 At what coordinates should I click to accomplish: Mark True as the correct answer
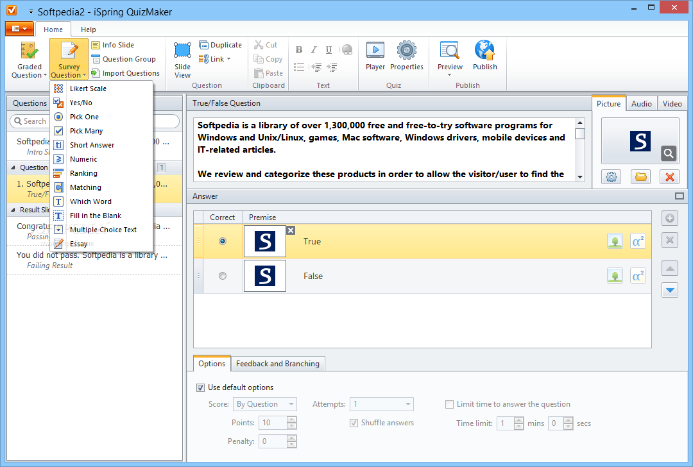tap(223, 241)
